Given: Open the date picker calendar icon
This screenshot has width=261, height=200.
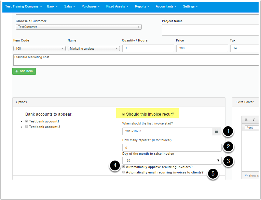Looking at the screenshot, I should click(x=216, y=131).
